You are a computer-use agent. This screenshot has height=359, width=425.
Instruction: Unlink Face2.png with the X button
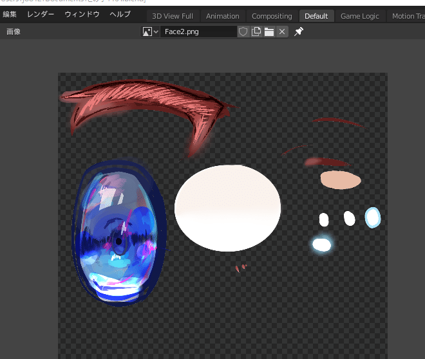[282, 32]
